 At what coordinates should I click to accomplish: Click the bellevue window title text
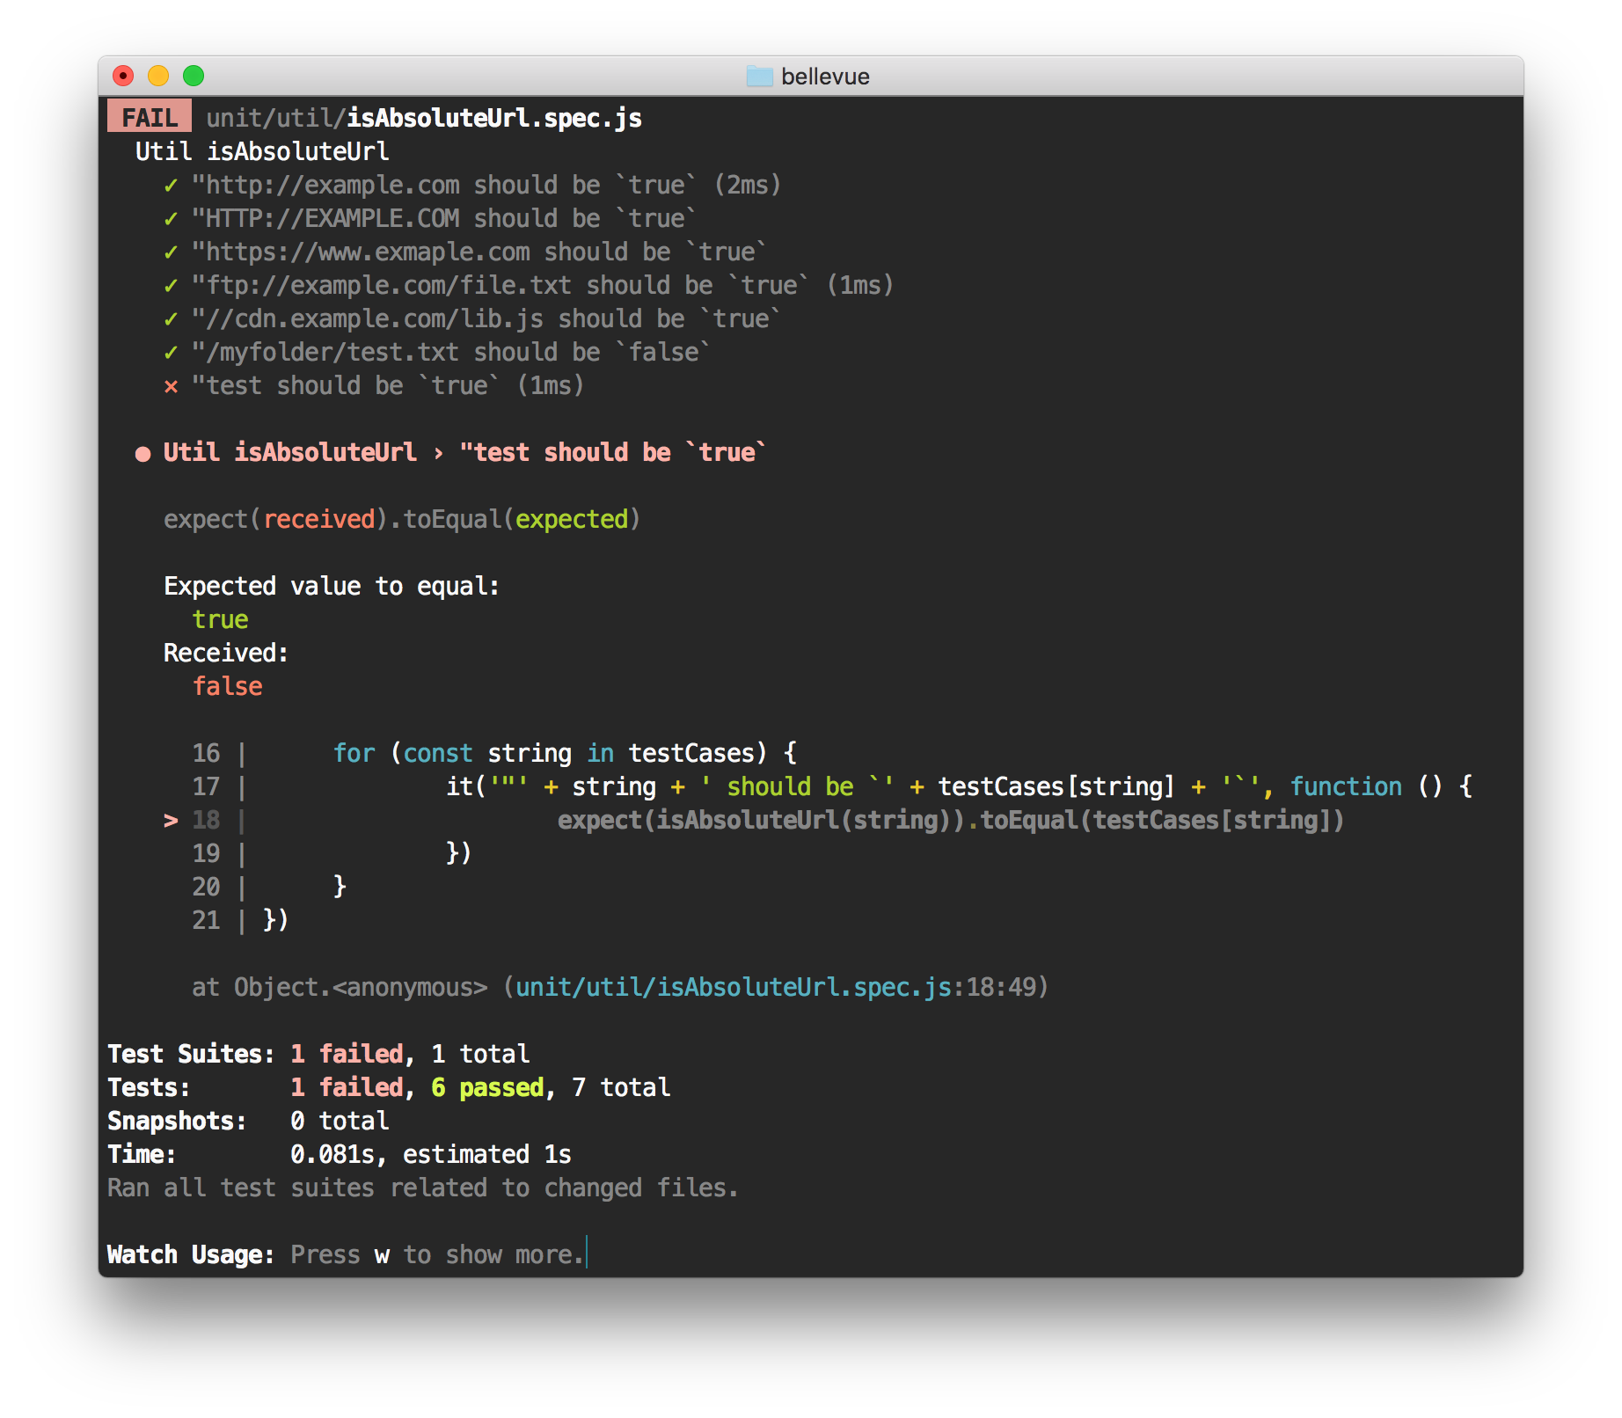click(825, 77)
